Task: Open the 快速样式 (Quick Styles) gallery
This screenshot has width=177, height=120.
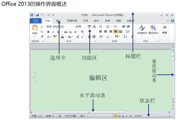Action: (x=142, y=31)
